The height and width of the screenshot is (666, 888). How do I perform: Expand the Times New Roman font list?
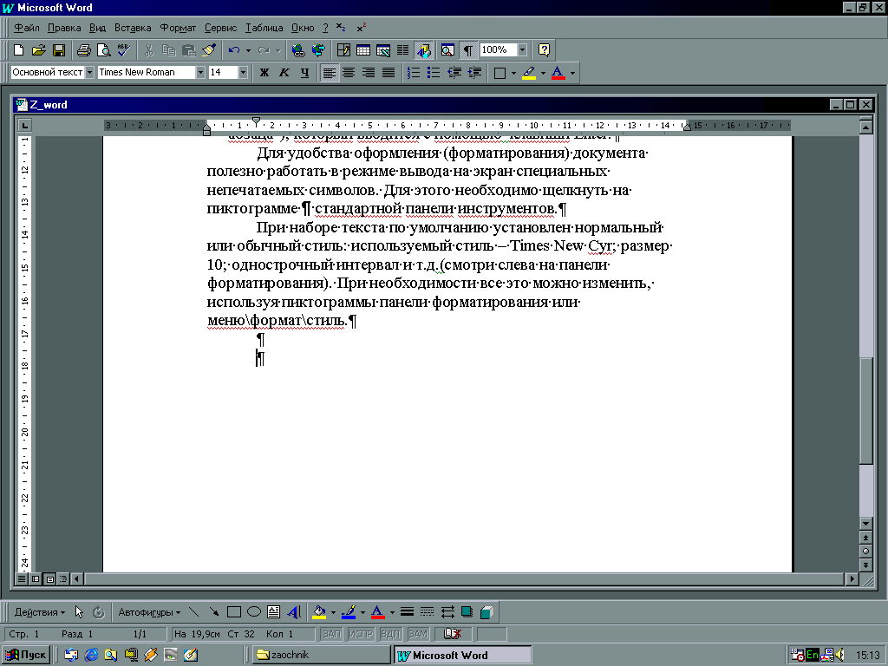pyautogui.click(x=200, y=73)
